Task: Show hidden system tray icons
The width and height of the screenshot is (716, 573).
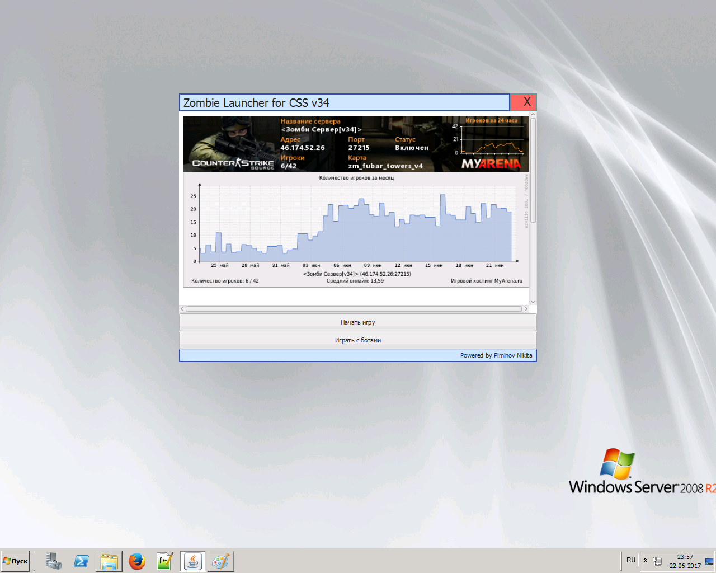Action: [645, 560]
